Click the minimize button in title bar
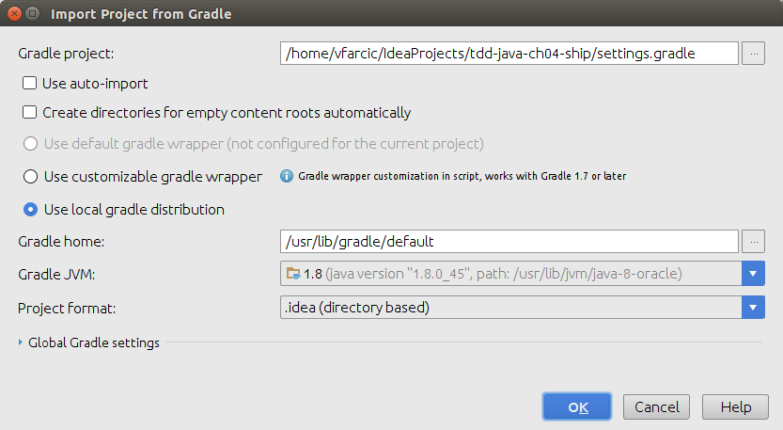The image size is (783, 430). [x=33, y=14]
